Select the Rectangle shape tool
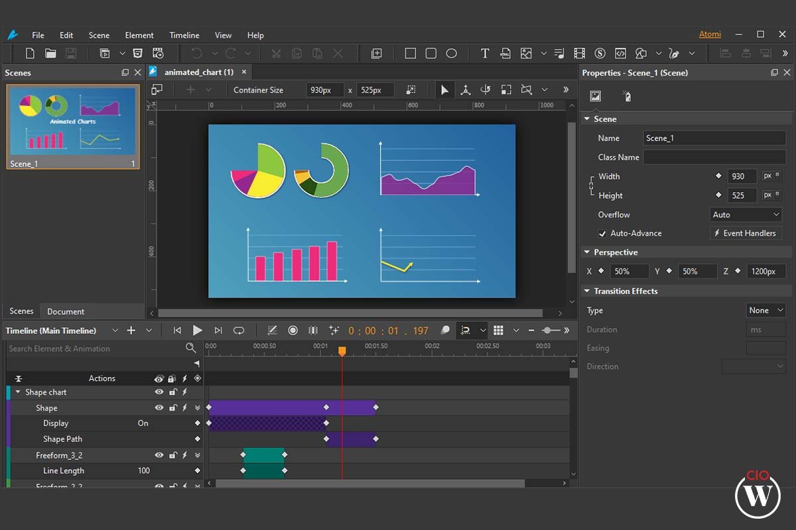 click(x=411, y=54)
